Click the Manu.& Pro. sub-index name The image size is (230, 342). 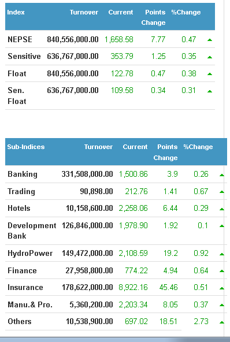coord(30,304)
